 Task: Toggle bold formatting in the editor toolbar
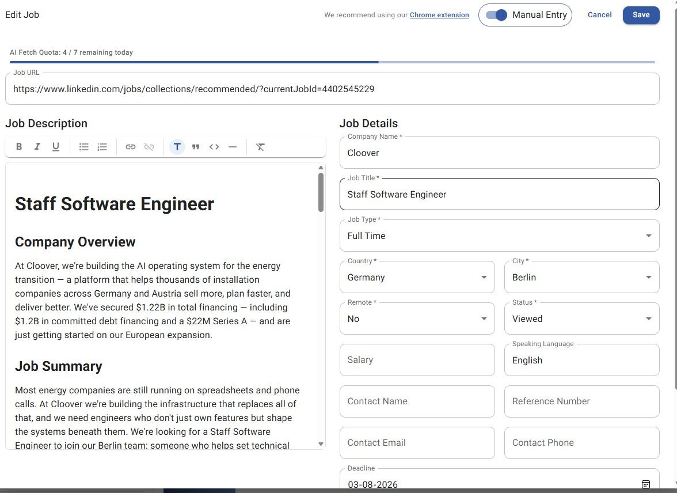coord(19,147)
